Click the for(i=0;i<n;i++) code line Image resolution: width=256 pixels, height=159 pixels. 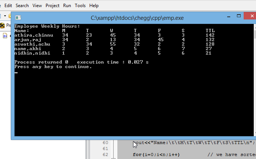pos(156,155)
